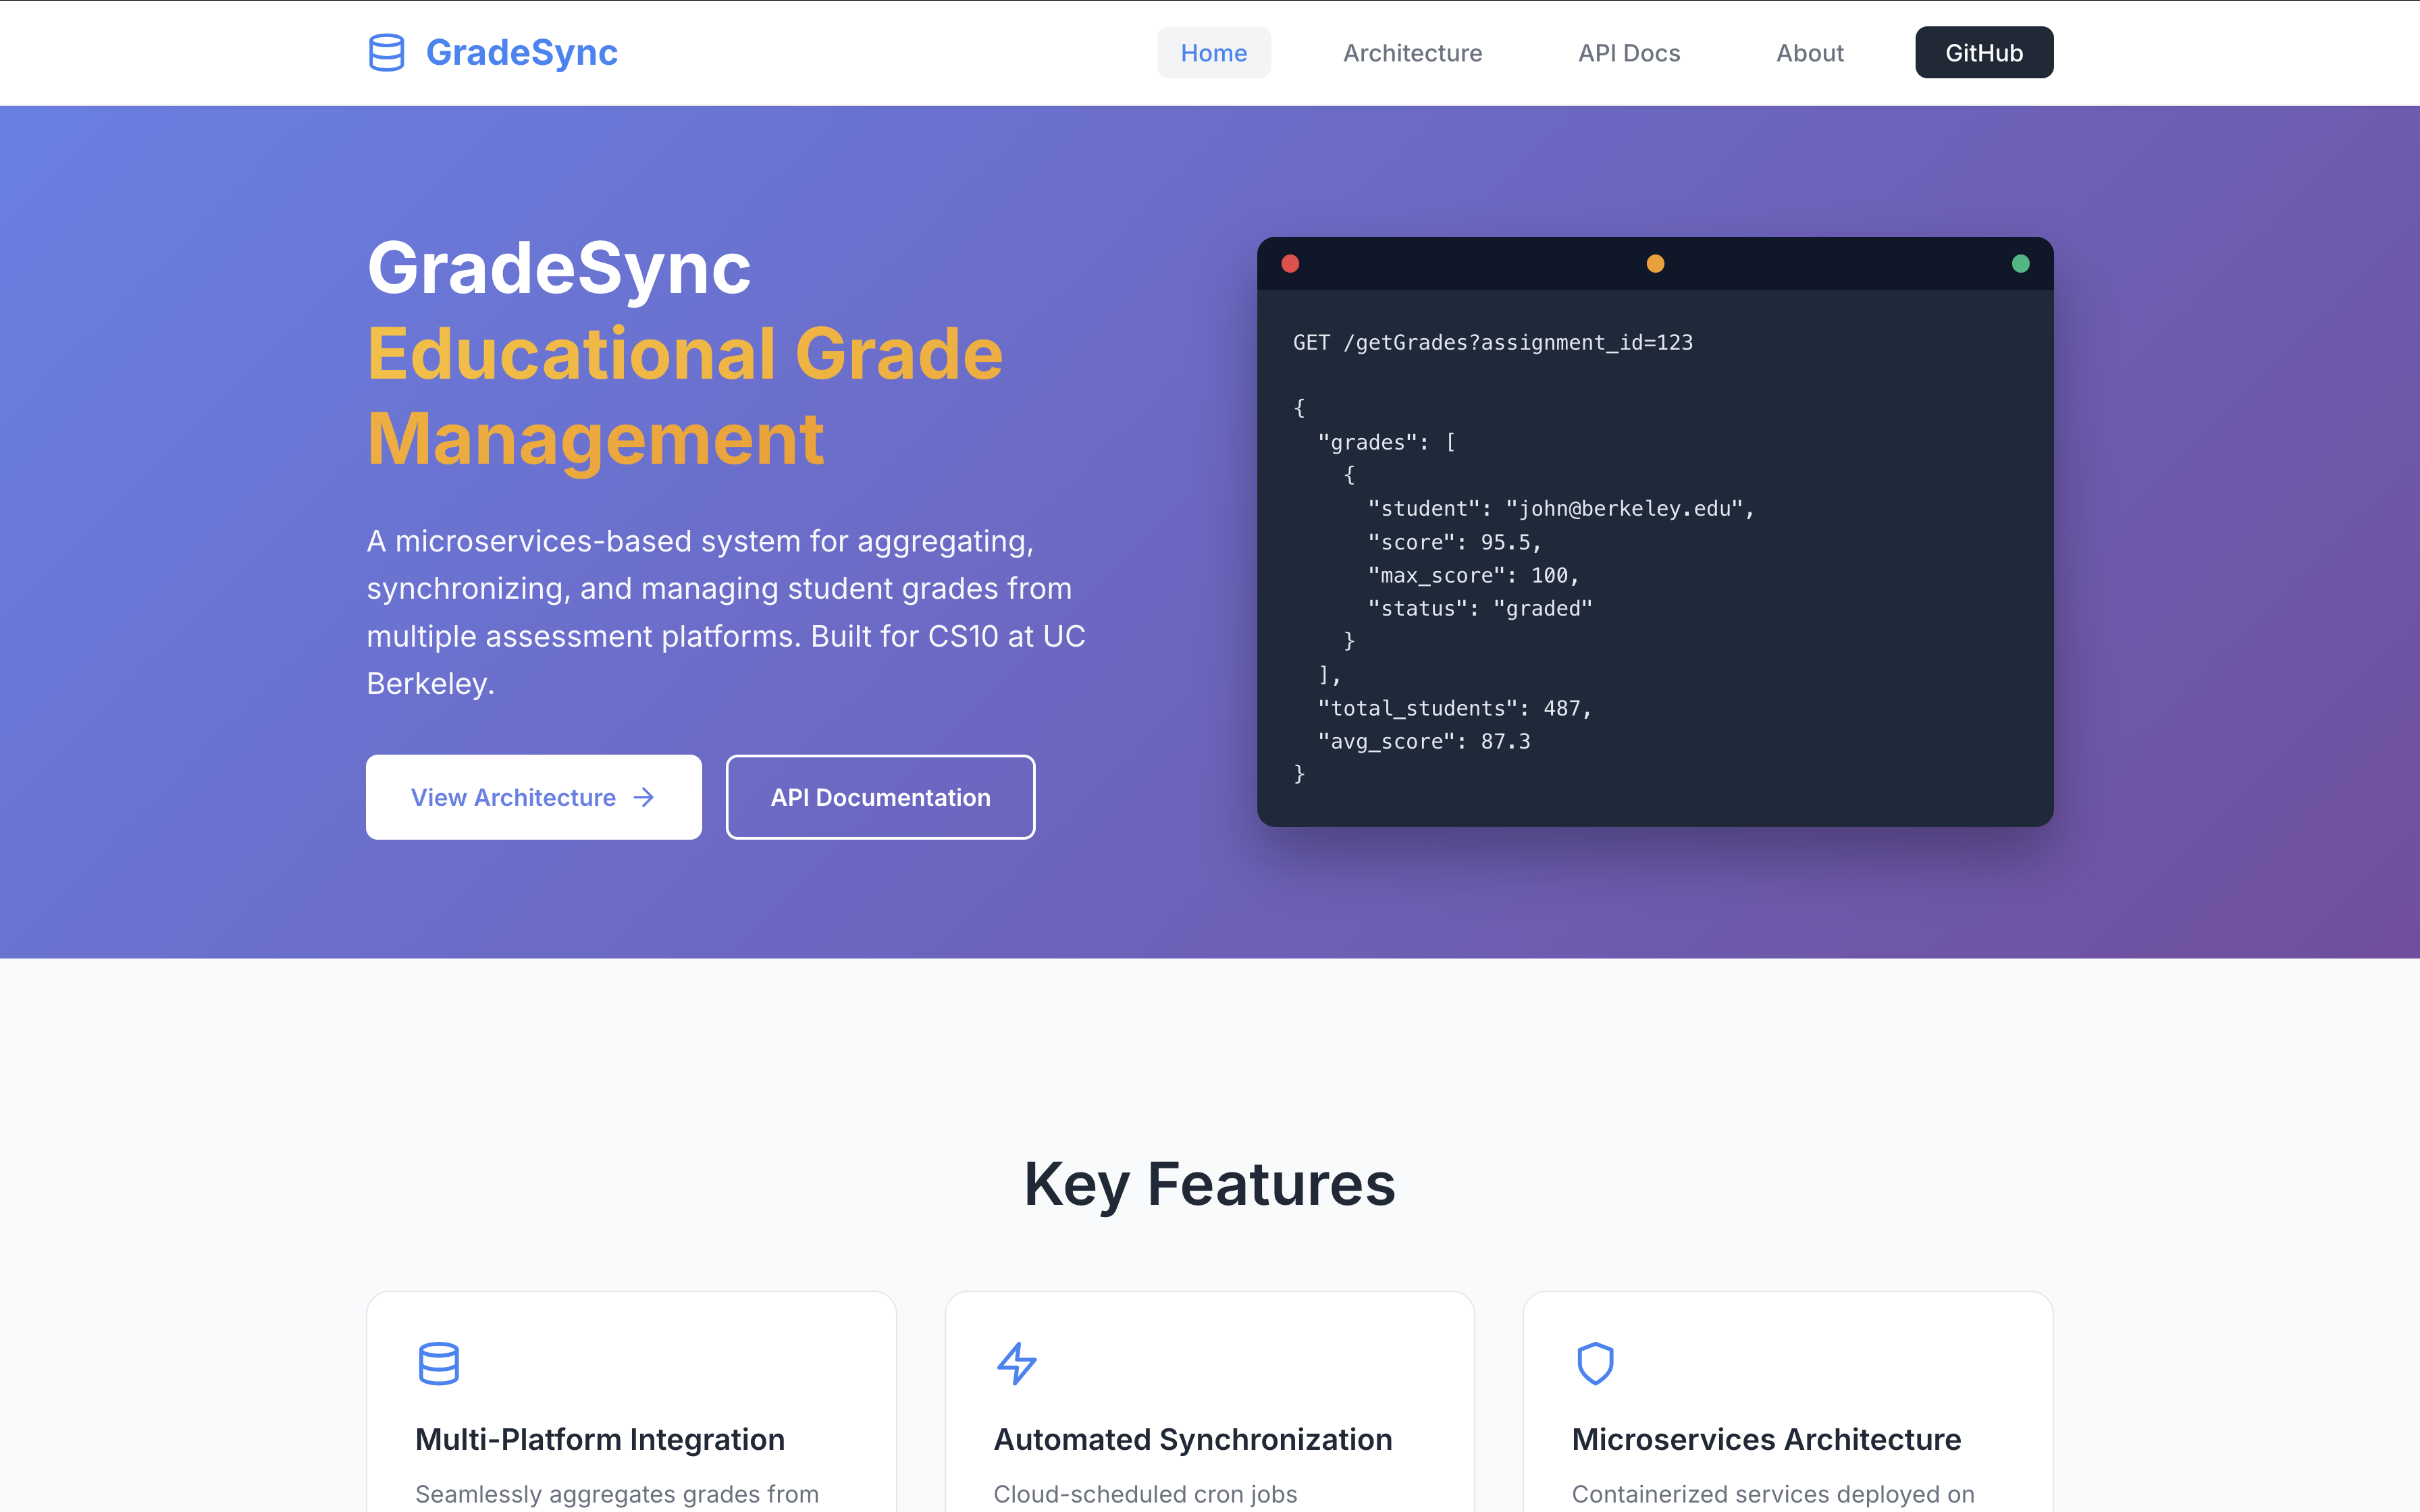Click the Automated Synchronization heading
The image size is (2420, 1512).
click(x=1193, y=1439)
